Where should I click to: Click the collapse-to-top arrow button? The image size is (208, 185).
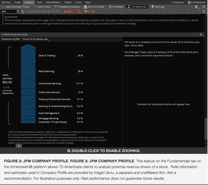point(19,146)
